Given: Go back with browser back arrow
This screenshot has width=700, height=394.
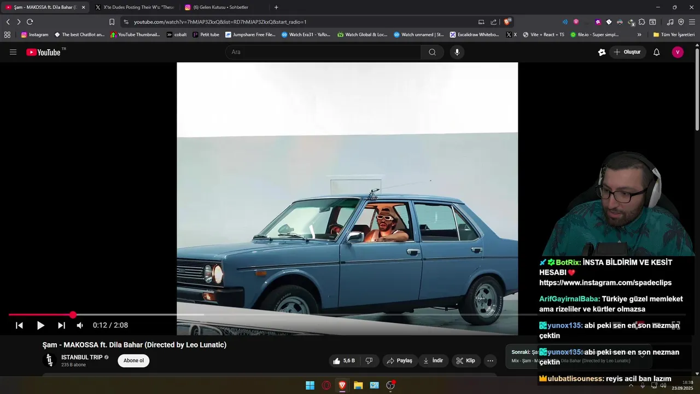Looking at the screenshot, I should (x=8, y=22).
